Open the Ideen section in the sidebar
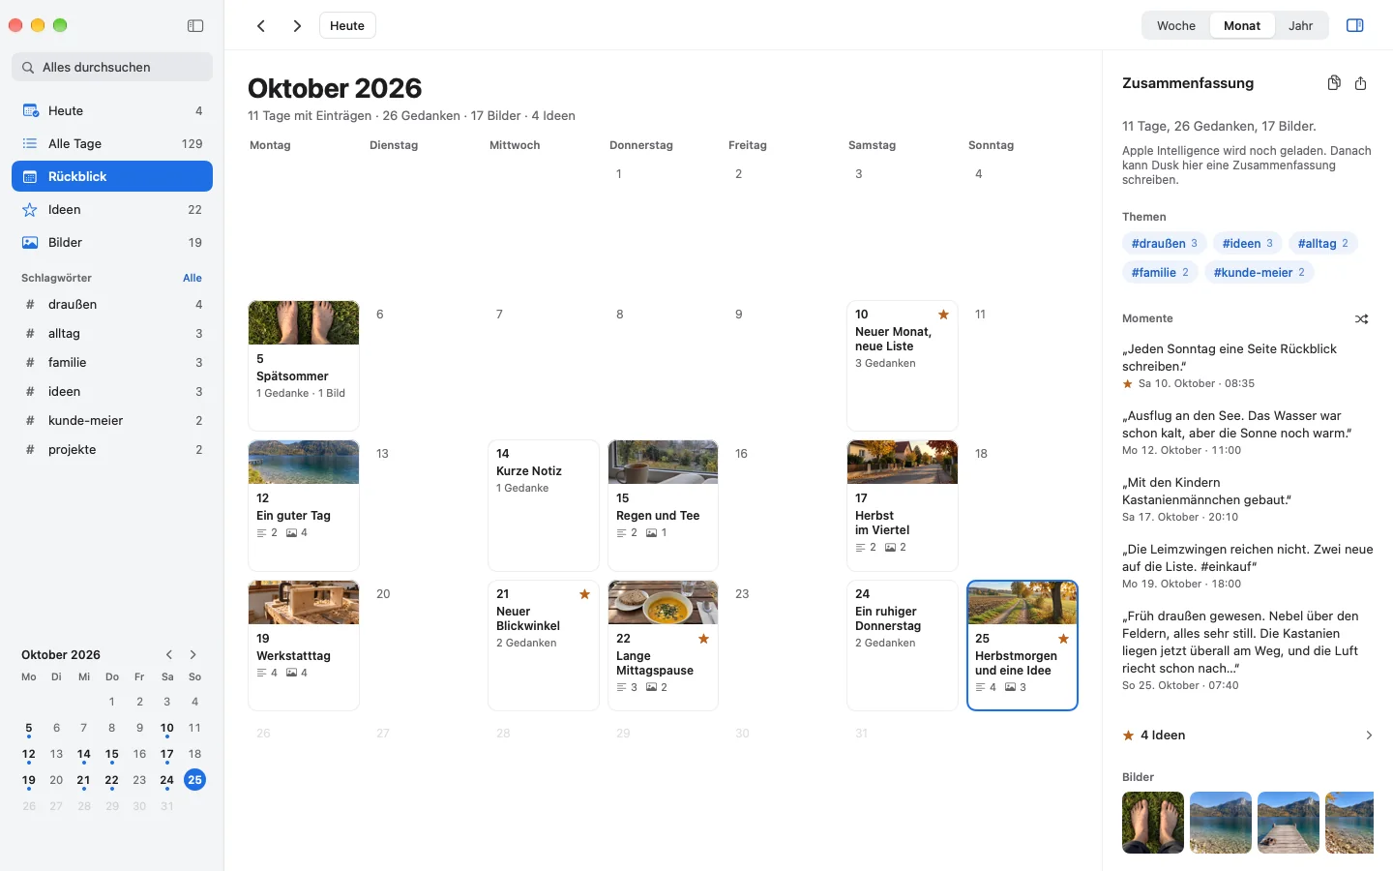This screenshot has width=1393, height=871. (x=112, y=210)
